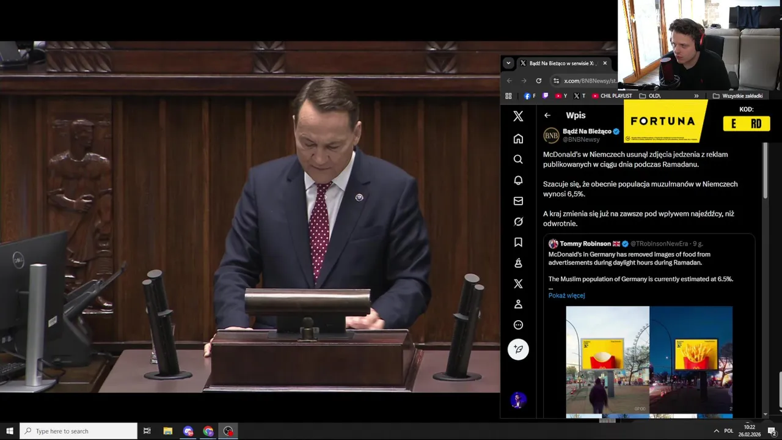Open the Facebook F bookmark
Screen dimensions: 782x440
coord(529,96)
